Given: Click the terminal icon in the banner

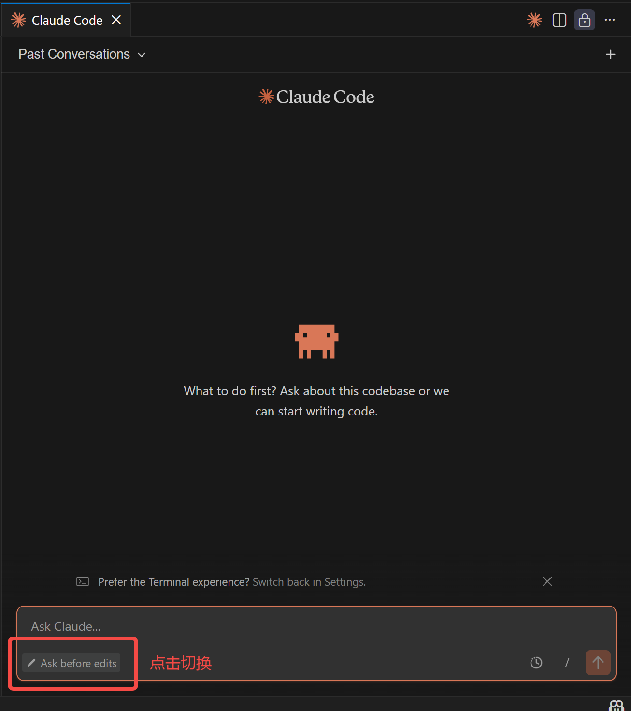Looking at the screenshot, I should point(83,581).
